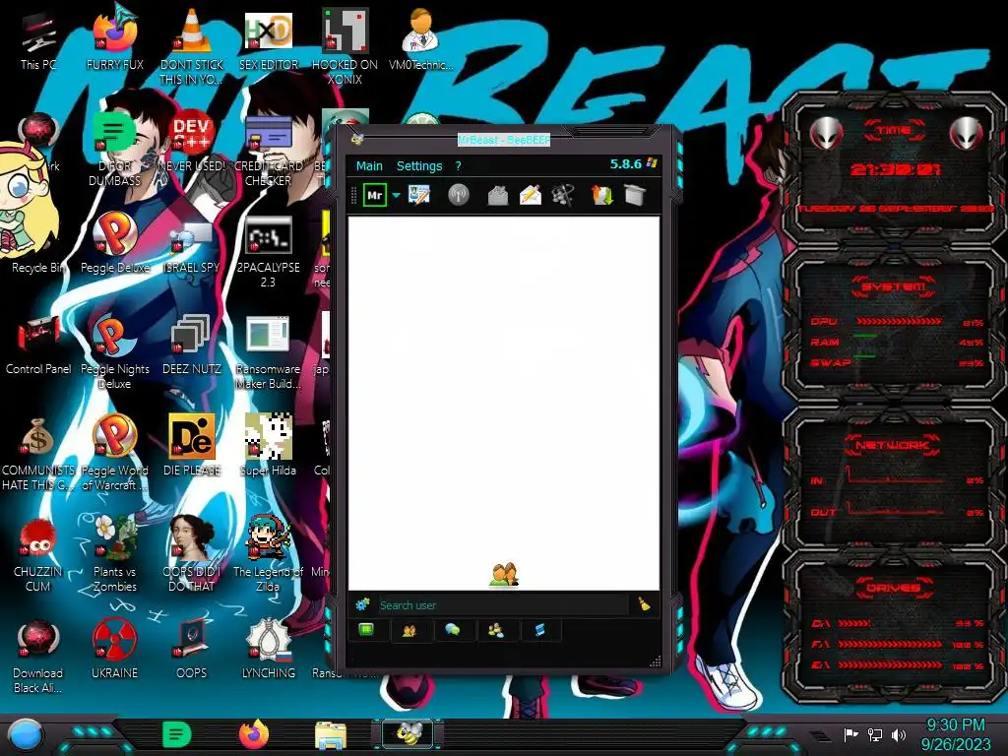Click the bee icon in BeeBEEP title bar
This screenshot has height=756, width=1008.
(356, 140)
